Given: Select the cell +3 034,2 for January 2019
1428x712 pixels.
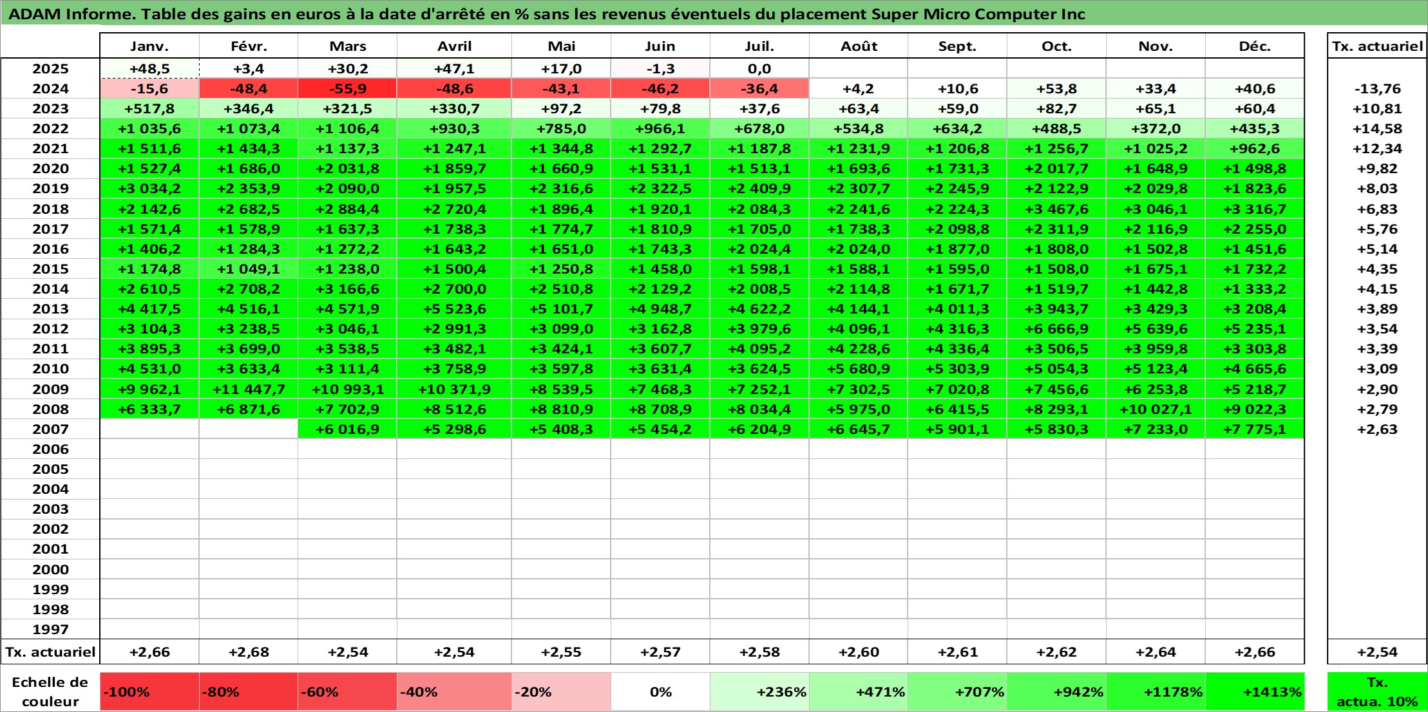Looking at the screenshot, I should [149, 189].
